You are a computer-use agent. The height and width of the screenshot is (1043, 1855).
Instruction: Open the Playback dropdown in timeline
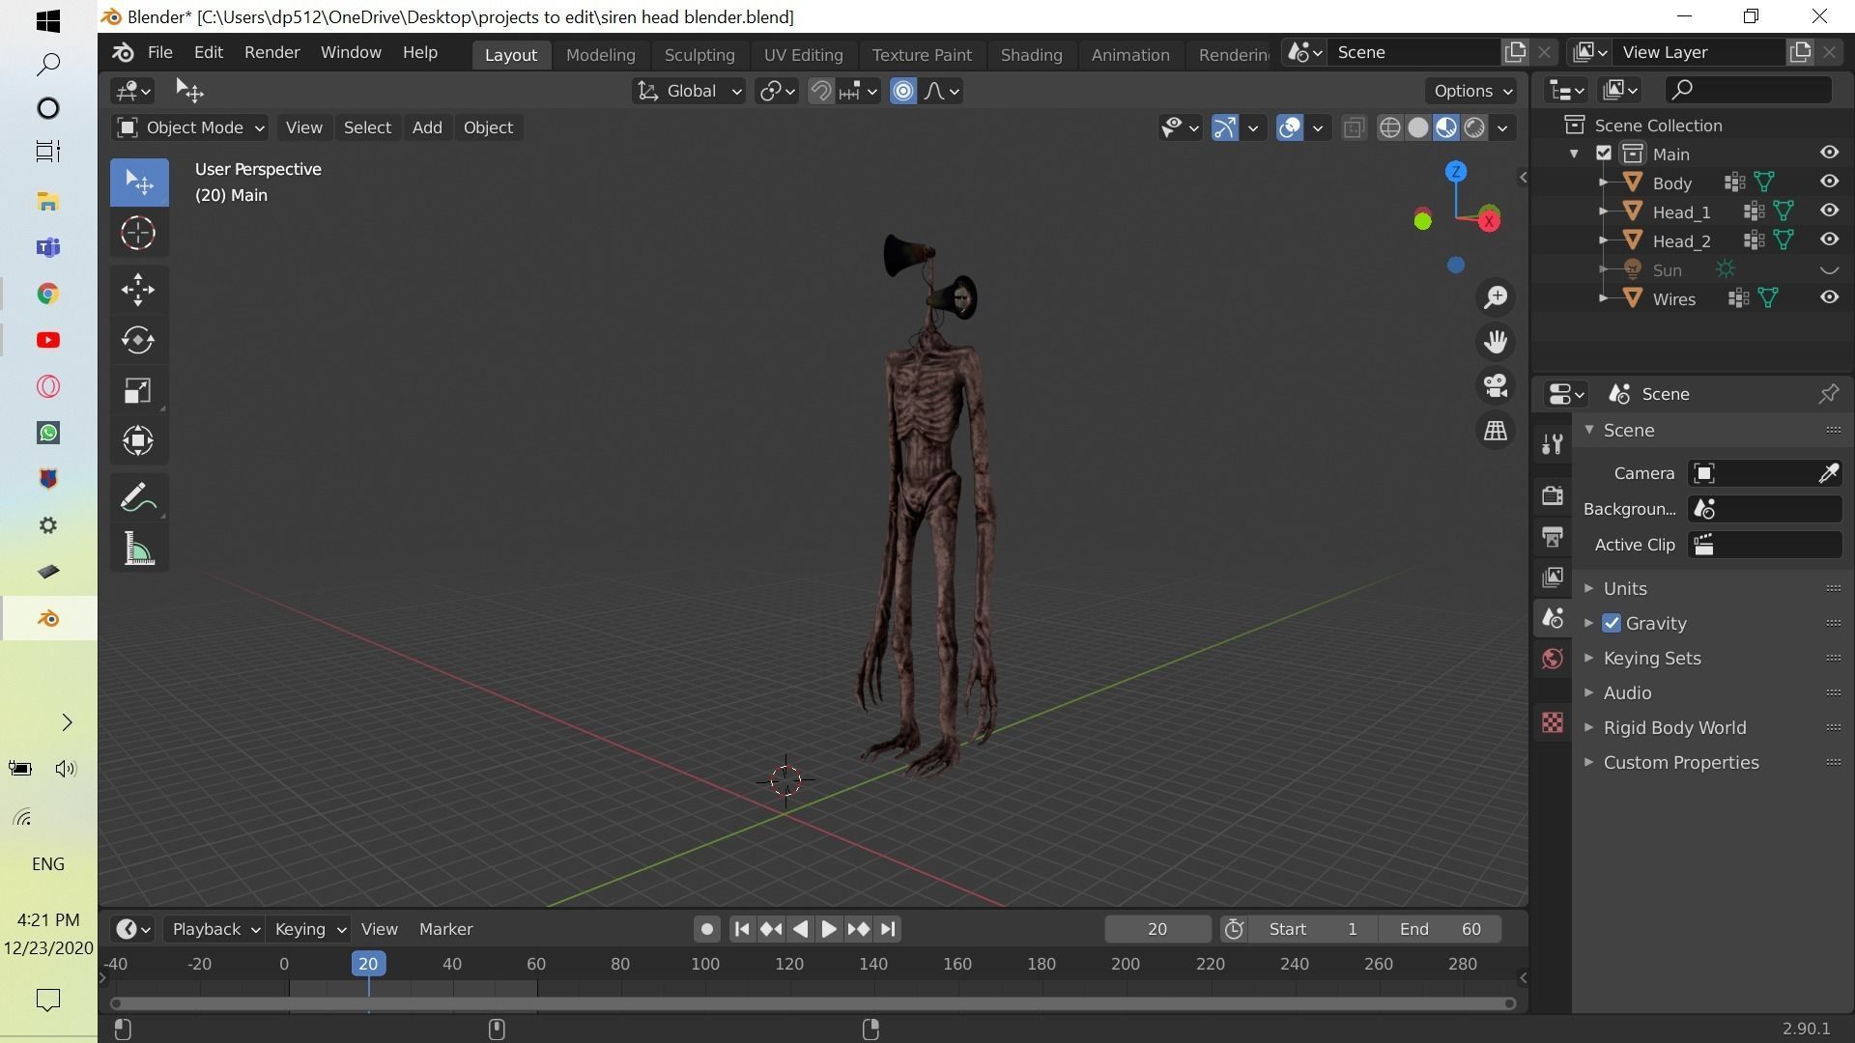[215, 929]
